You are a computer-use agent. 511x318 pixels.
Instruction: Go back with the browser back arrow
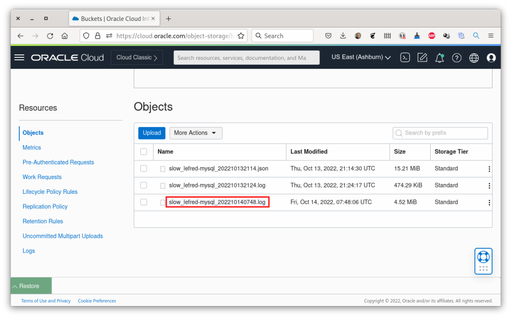20,36
